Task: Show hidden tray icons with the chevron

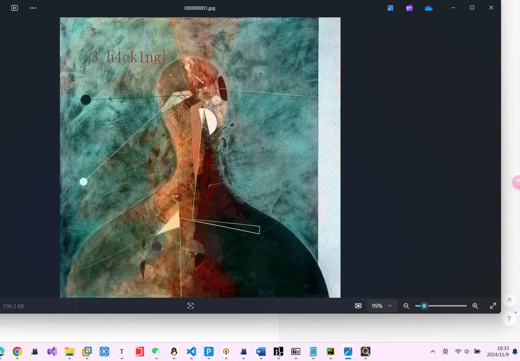Action: pos(433,352)
